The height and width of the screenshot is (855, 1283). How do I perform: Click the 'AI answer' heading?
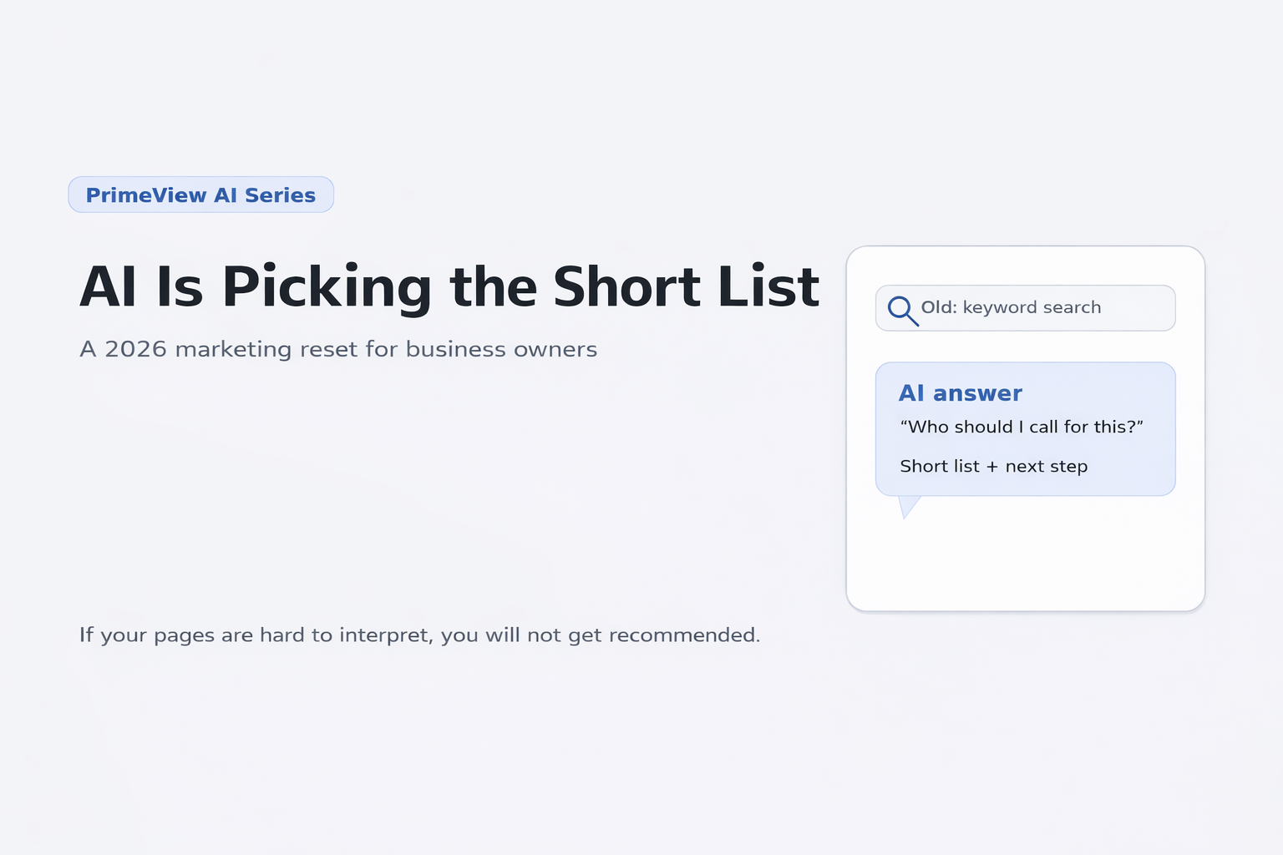pos(961,393)
